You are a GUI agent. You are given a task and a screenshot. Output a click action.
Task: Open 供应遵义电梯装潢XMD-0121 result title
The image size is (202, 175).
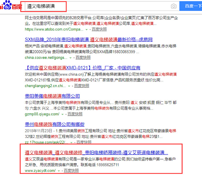click(x=83, y=68)
